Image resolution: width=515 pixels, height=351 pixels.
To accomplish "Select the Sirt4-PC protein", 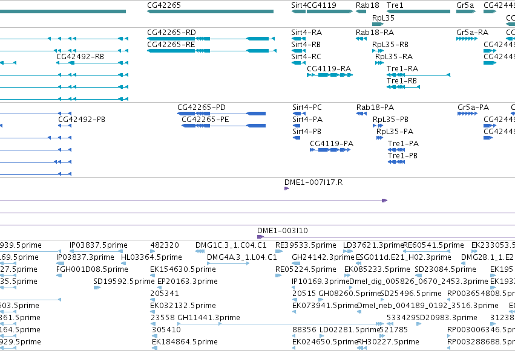I will (x=299, y=114).
